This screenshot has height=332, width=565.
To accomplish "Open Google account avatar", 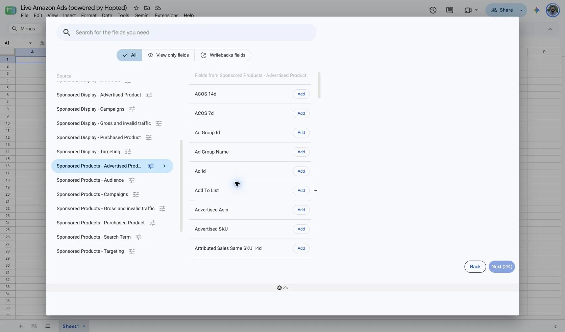I will [x=553, y=10].
